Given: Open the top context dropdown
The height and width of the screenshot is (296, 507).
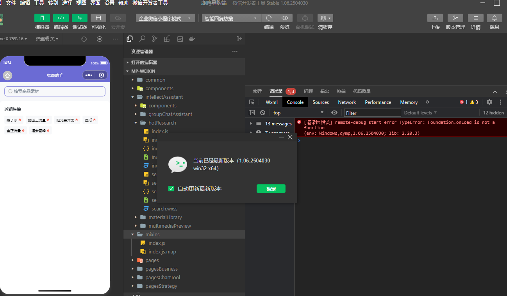Looking at the screenshot, I should click(x=298, y=112).
